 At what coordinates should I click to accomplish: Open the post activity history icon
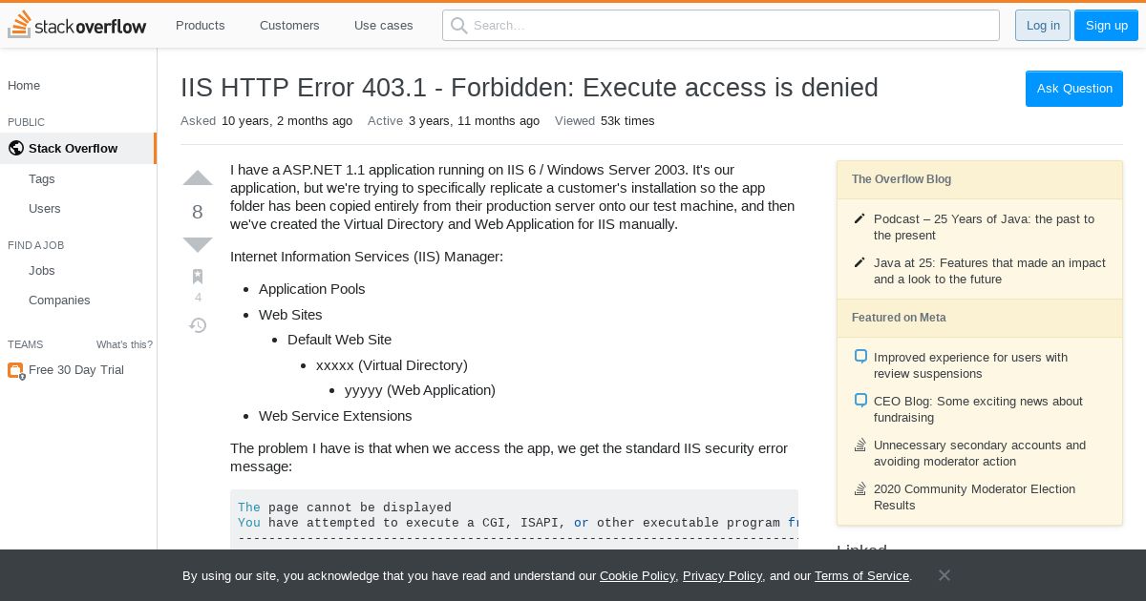coord(198,325)
